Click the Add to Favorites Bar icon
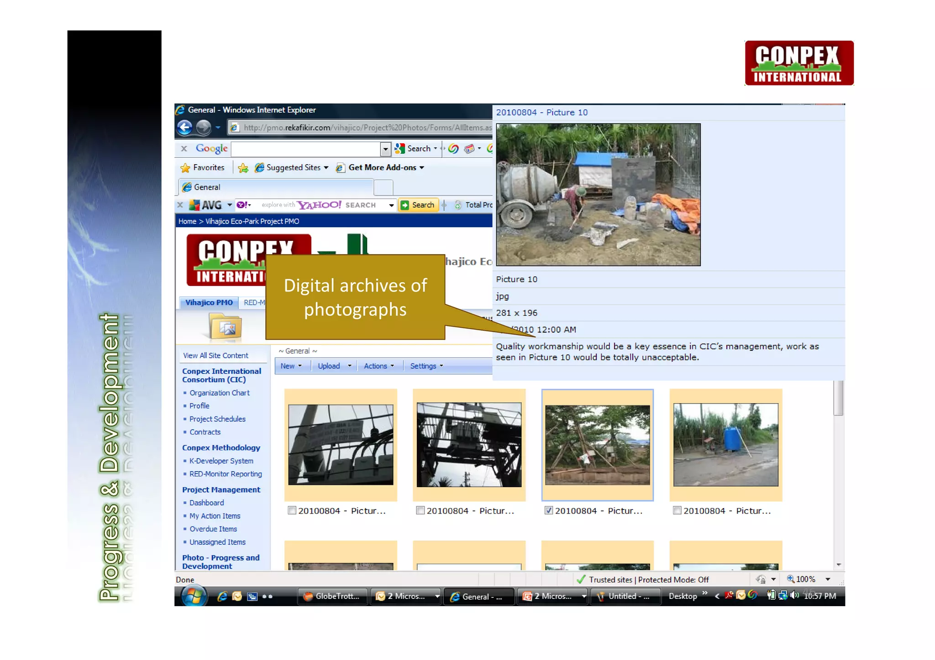Image resolution: width=935 pixels, height=660 pixels. pyautogui.click(x=243, y=168)
